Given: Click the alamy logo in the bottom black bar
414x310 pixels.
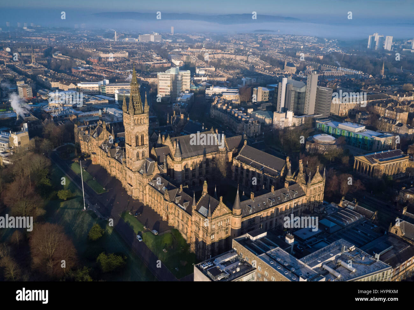Looking at the screenshot, I should tap(32, 296).
